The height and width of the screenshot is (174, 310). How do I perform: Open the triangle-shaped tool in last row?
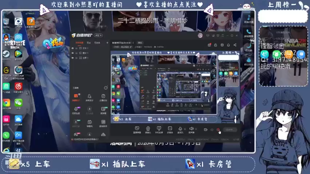(103, 135)
